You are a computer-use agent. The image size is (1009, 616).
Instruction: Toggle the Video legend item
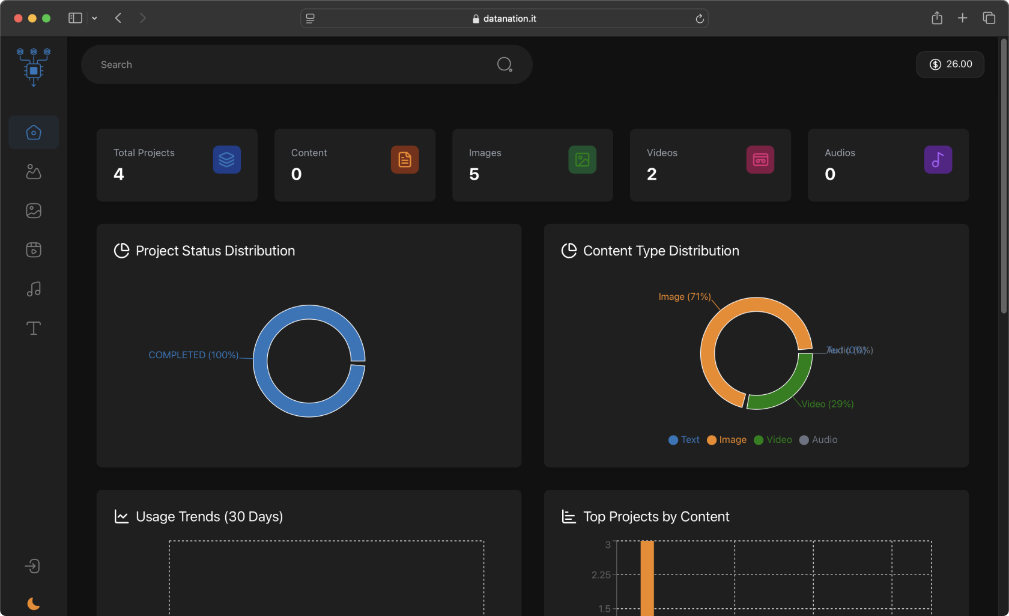(x=773, y=440)
